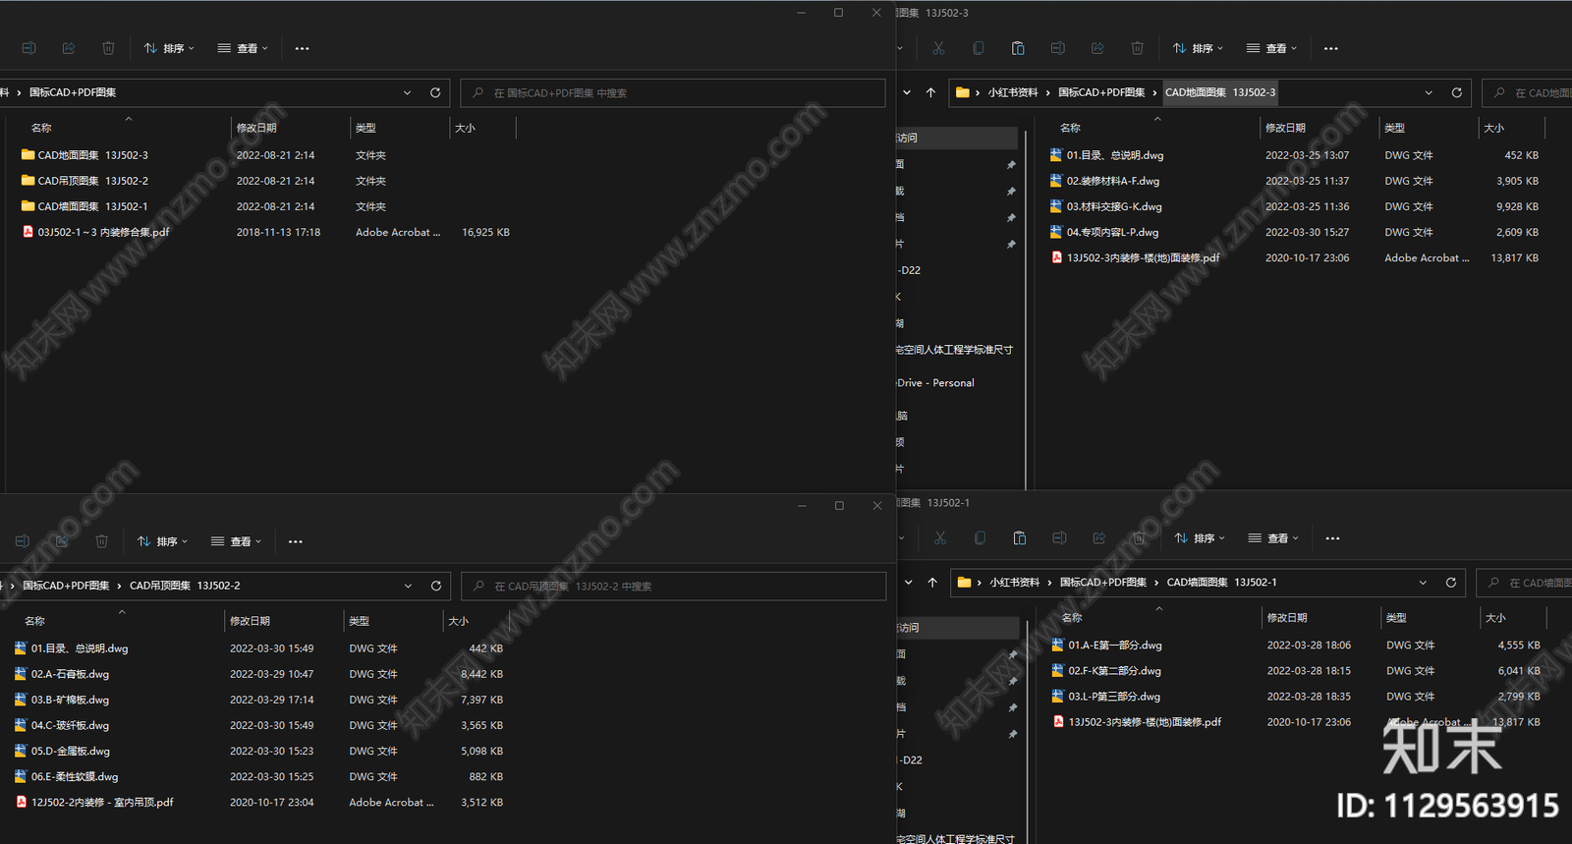Open See more (...) menu in 13J502-2 window
Screen dimensions: 1572x844
click(295, 541)
